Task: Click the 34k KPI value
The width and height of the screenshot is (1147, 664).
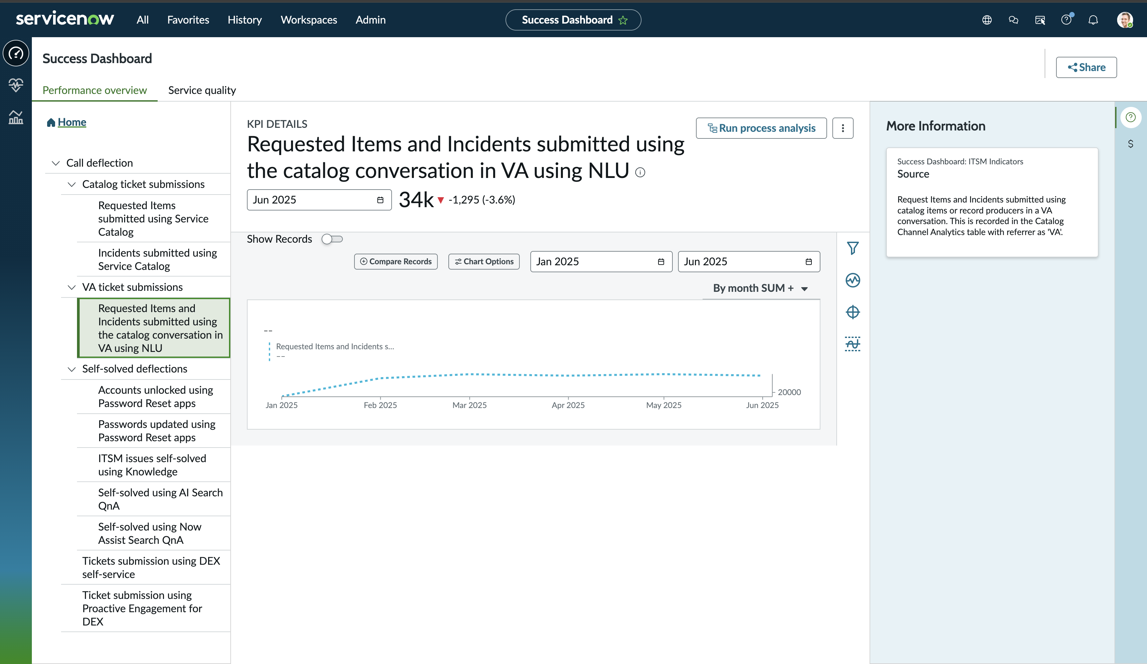Action: pos(416,200)
